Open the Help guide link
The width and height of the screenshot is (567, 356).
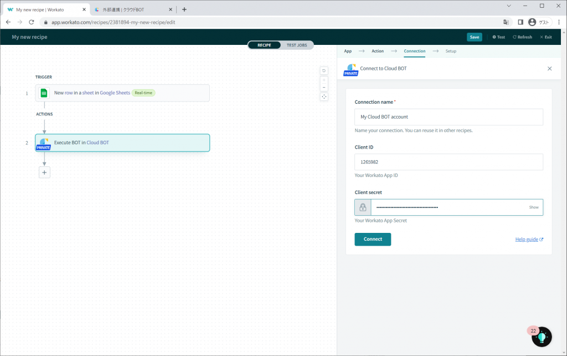[x=529, y=240]
